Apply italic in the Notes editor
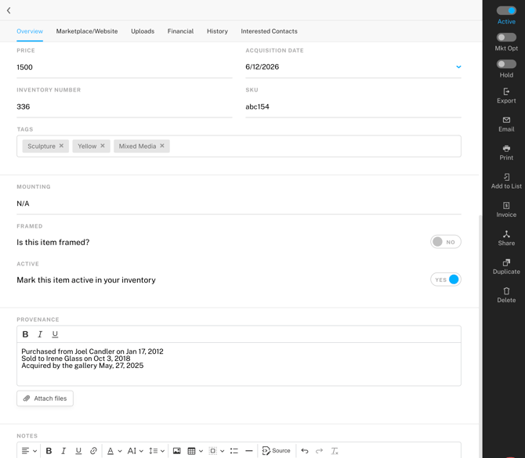 pyautogui.click(x=63, y=451)
